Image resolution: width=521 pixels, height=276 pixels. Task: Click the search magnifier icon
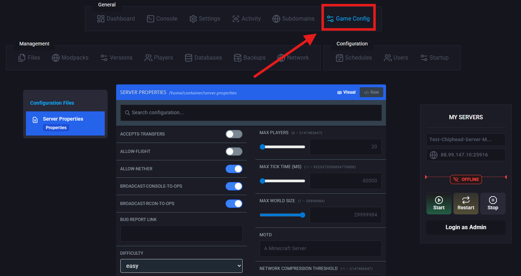tap(127, 113)
